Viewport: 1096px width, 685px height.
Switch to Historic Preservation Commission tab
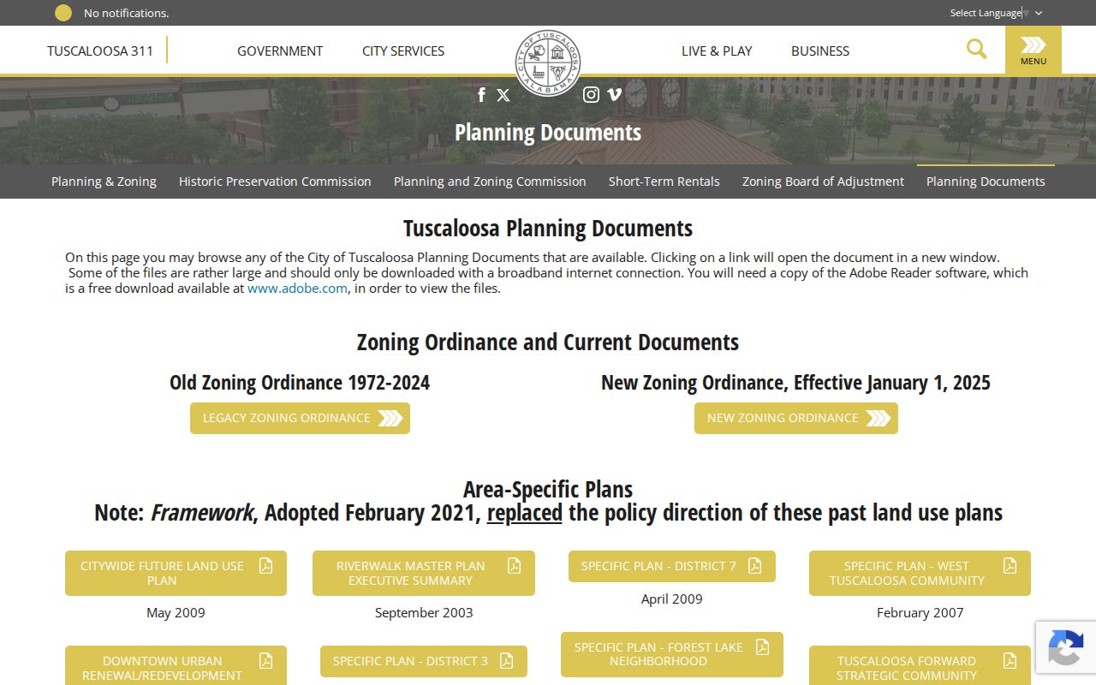pyautogui.click(x=275, y=182)
